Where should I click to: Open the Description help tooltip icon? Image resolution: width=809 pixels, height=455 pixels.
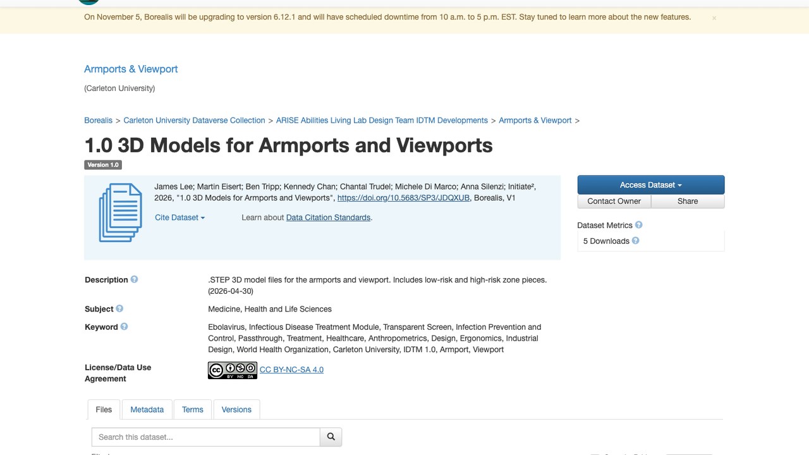(134, 279)
